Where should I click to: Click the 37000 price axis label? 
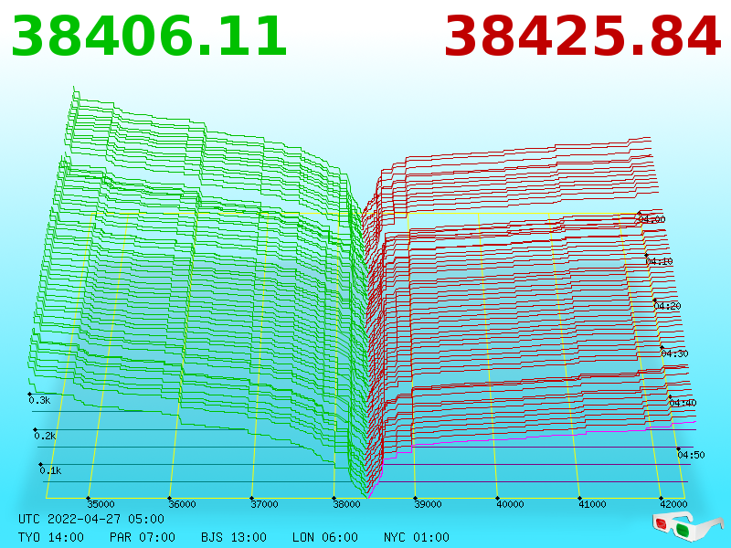click(264, 504)
